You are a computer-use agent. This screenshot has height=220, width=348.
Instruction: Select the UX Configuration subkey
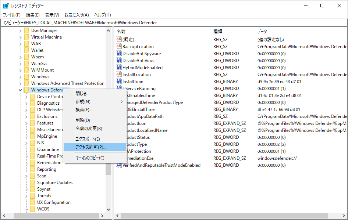click(x=54, y=202)
